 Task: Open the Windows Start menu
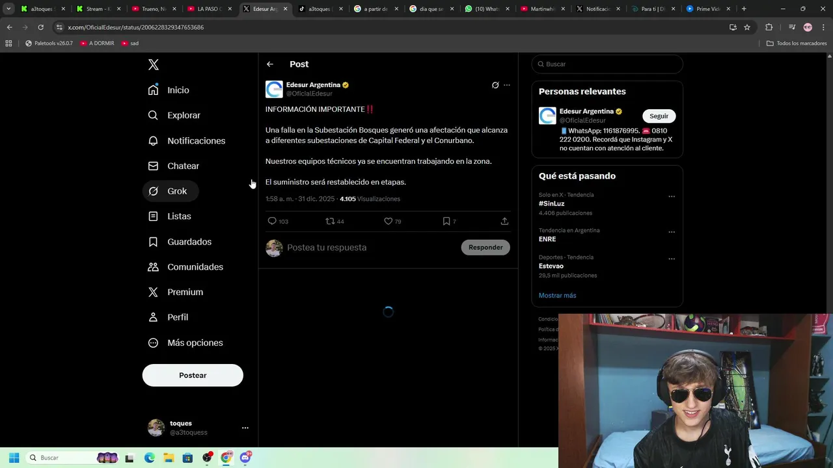[14, 458]
